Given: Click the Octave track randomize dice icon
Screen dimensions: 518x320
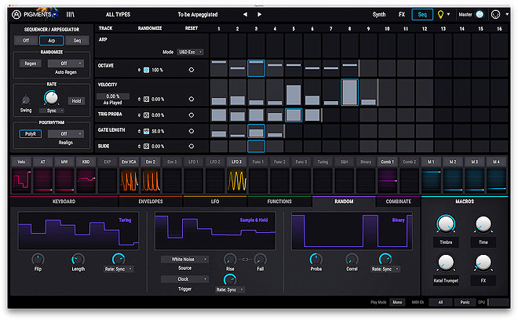Looking at the screenshot, I should [x=145, y=70].
